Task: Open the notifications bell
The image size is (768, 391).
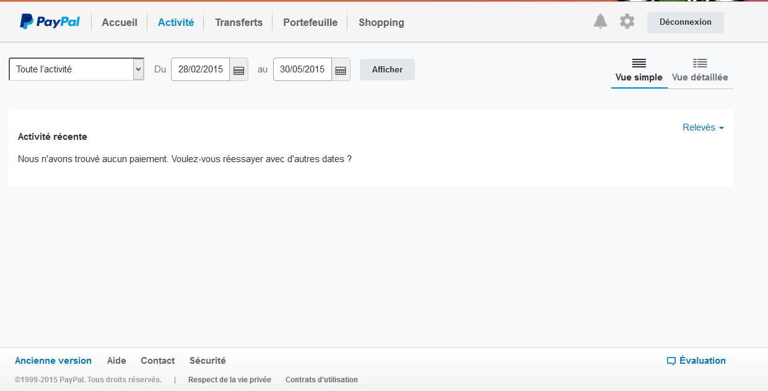Action: point(600,22)
